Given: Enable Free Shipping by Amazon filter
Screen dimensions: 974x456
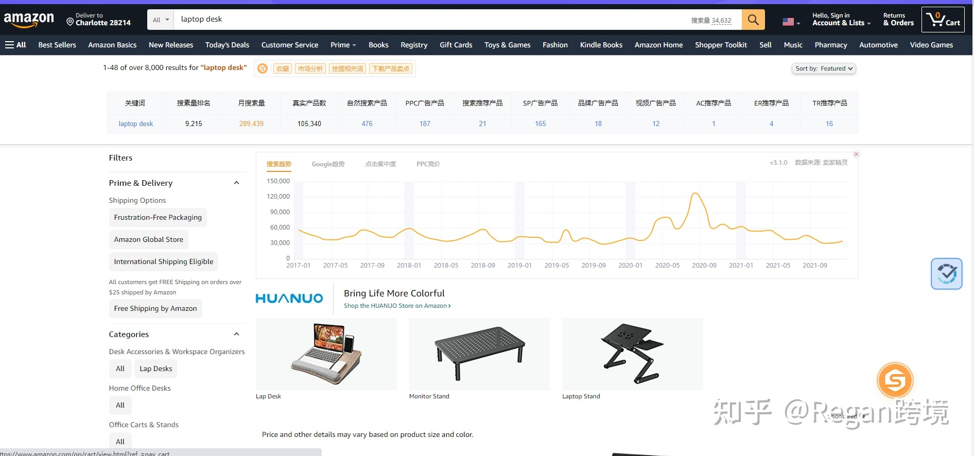Looking at the screenshot, I should [x=155, y=308].
